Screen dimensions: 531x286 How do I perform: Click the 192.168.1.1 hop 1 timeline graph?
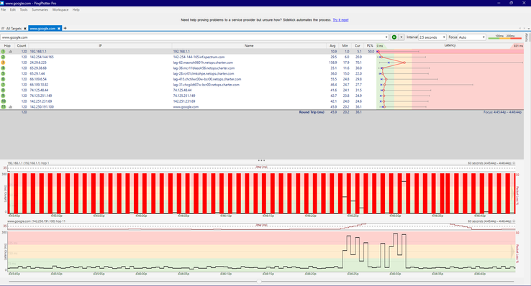261,193
